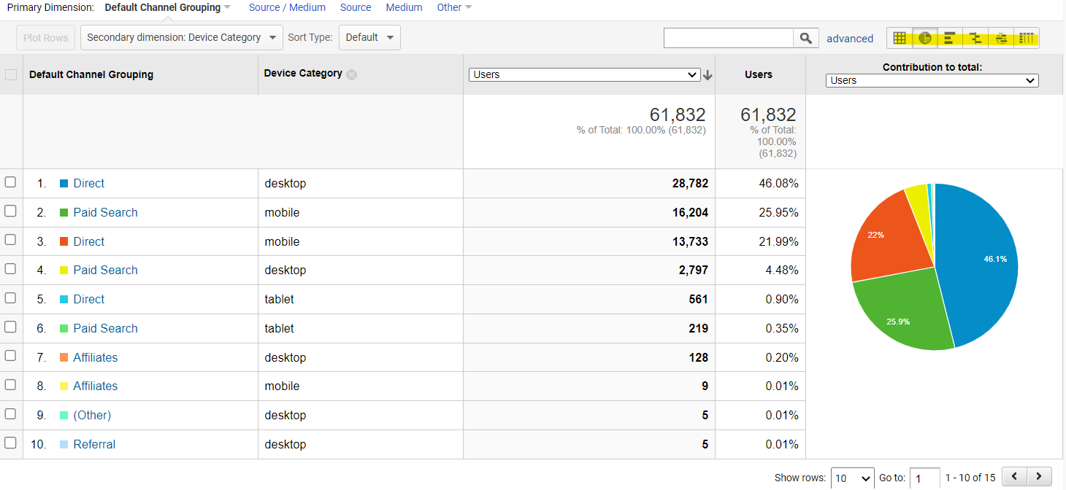Click the Device Category column header
Image resolution: width=1066 pixels, height=490 pixels.
tap(303, 73)
